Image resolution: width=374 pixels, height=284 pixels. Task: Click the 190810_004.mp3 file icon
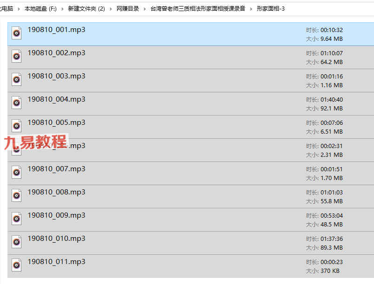pyautogui.click(x=16, y=103)
